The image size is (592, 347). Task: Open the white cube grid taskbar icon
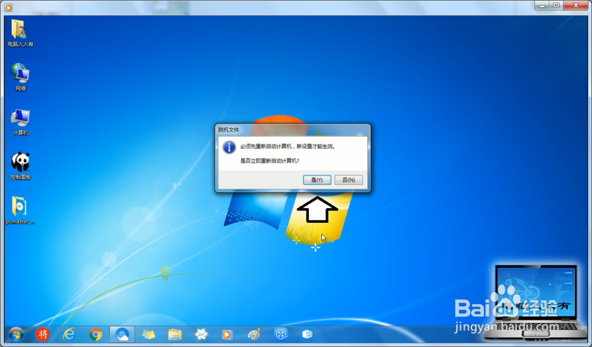coord(307,335)
